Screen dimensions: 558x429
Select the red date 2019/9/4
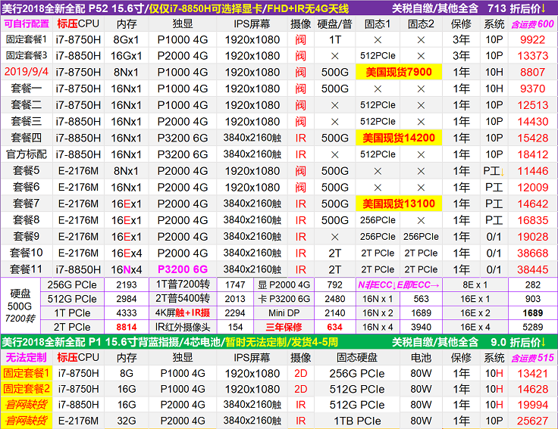pyautogui.click(x=27, y=72)
